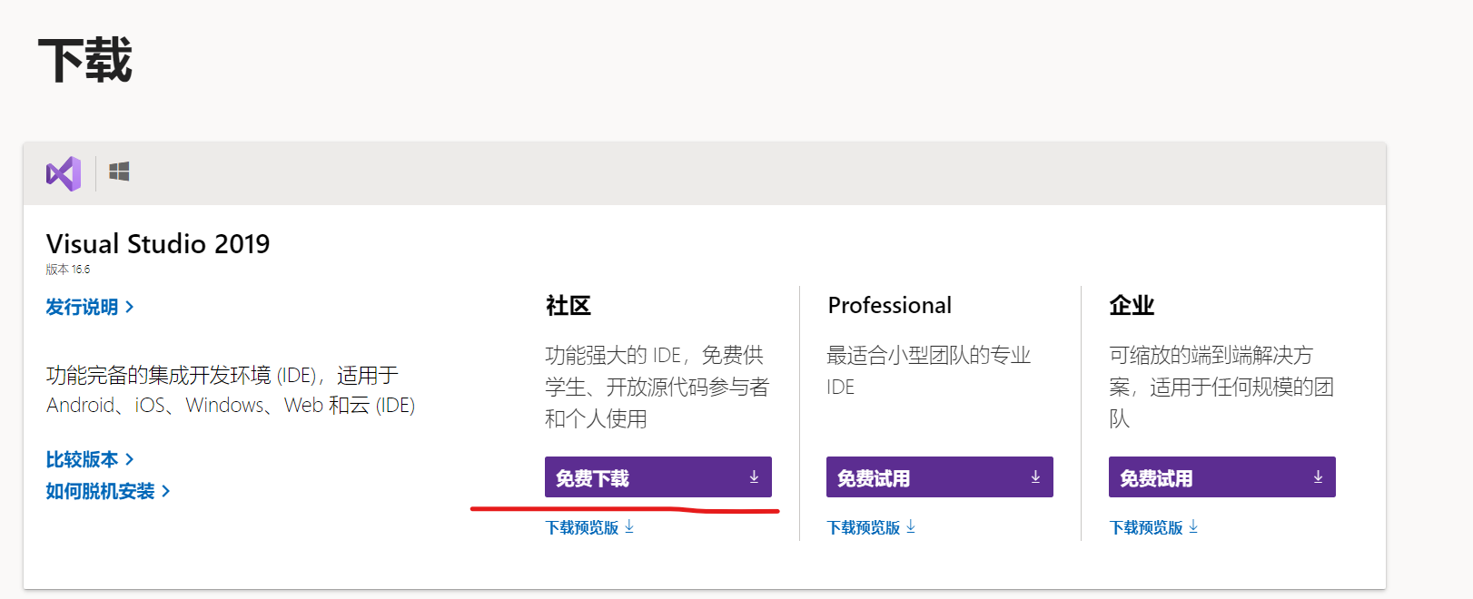Click the 版本 16.6 version text

[68, 270]
